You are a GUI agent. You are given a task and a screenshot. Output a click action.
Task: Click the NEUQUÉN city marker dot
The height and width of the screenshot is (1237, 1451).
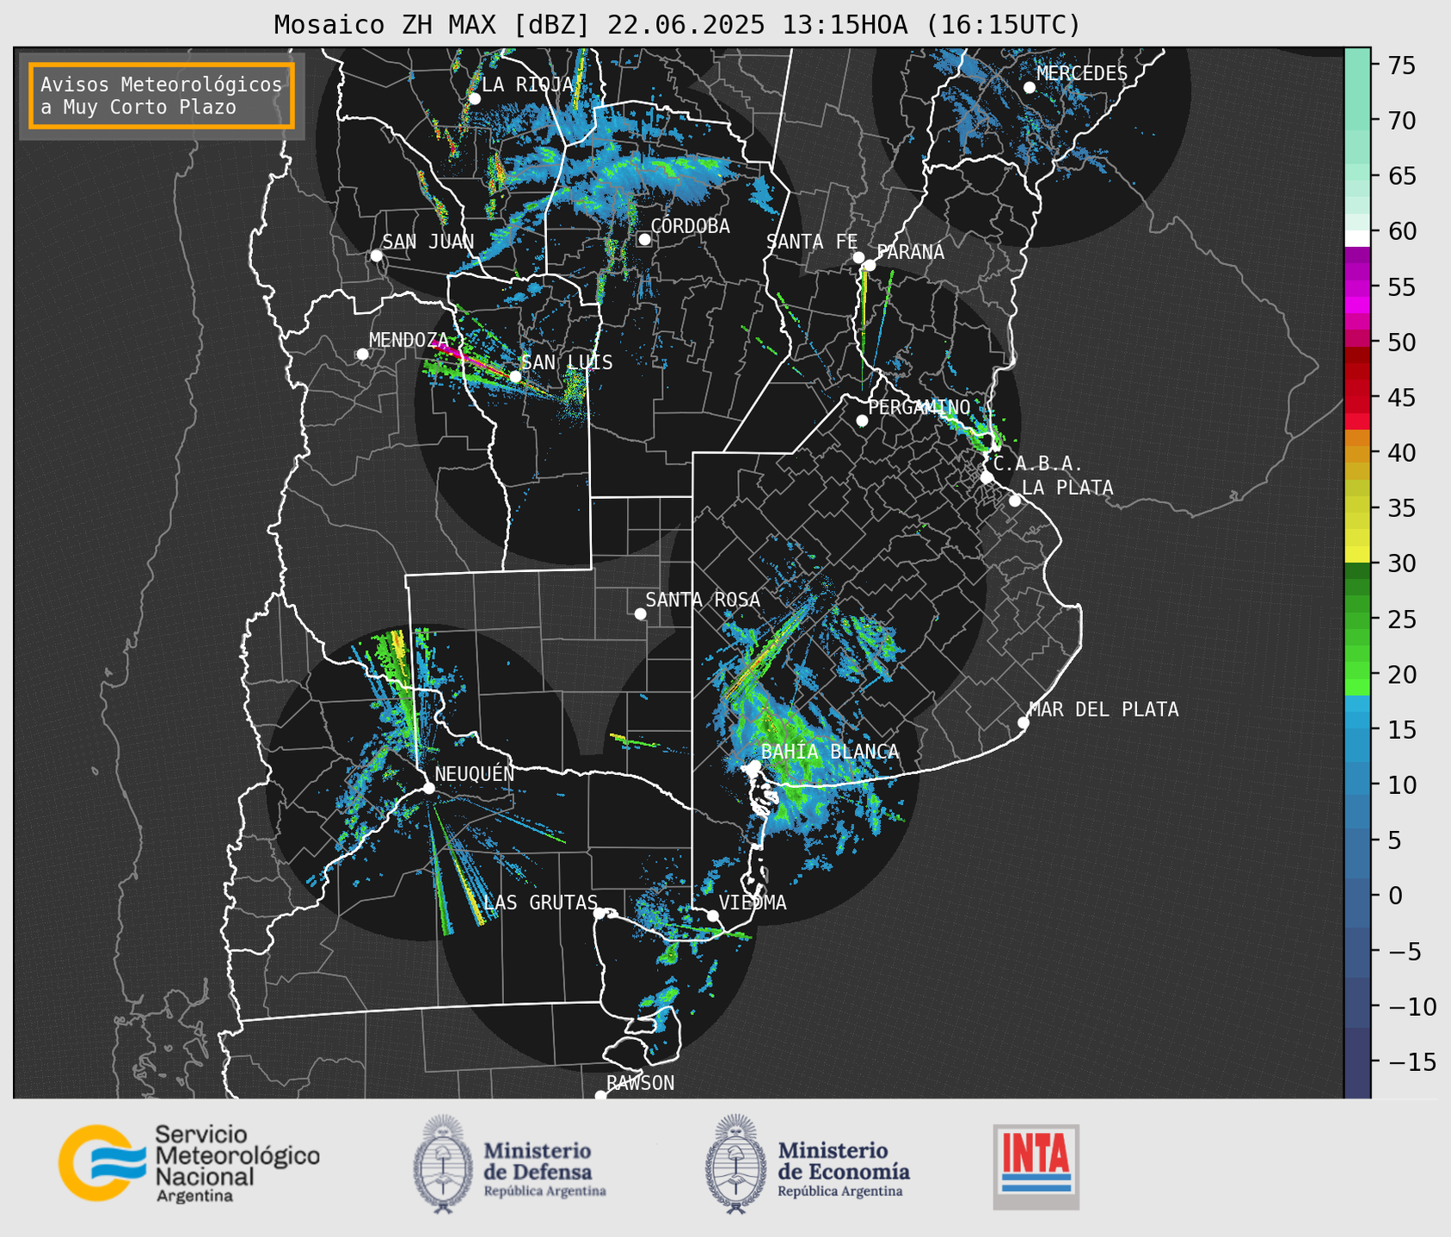(428, 788)
